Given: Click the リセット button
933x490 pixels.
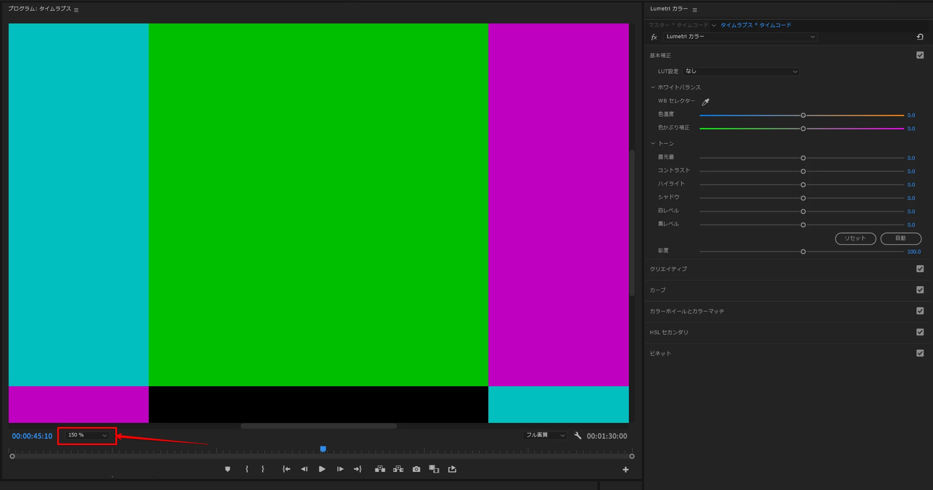Looking at the screenshot, I should tap(855, 238).
